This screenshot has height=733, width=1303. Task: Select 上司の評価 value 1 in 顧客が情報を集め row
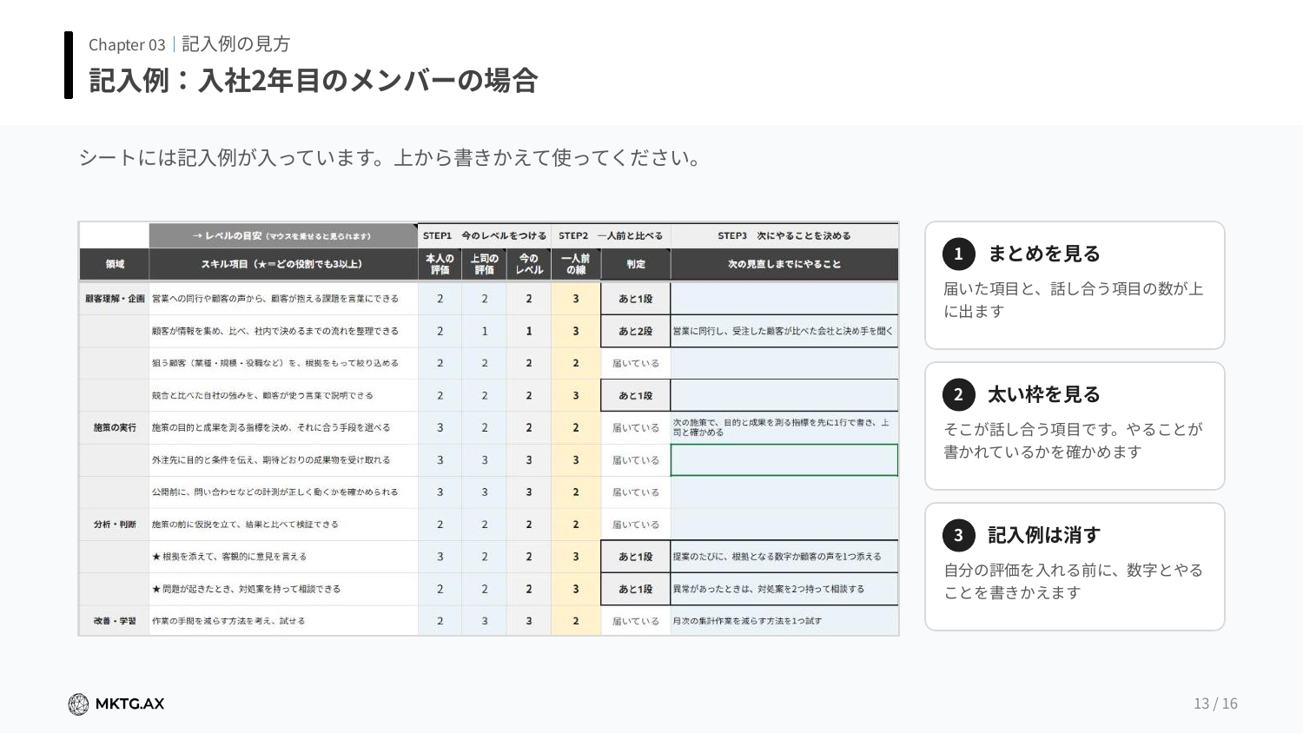[x=485, y=331]
